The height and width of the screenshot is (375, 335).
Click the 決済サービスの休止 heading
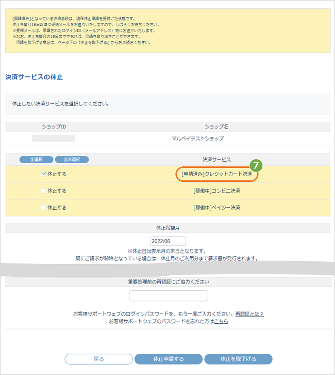click(x=34, y=77)
